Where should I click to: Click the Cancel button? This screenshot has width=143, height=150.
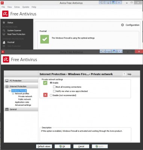(81, 146)
